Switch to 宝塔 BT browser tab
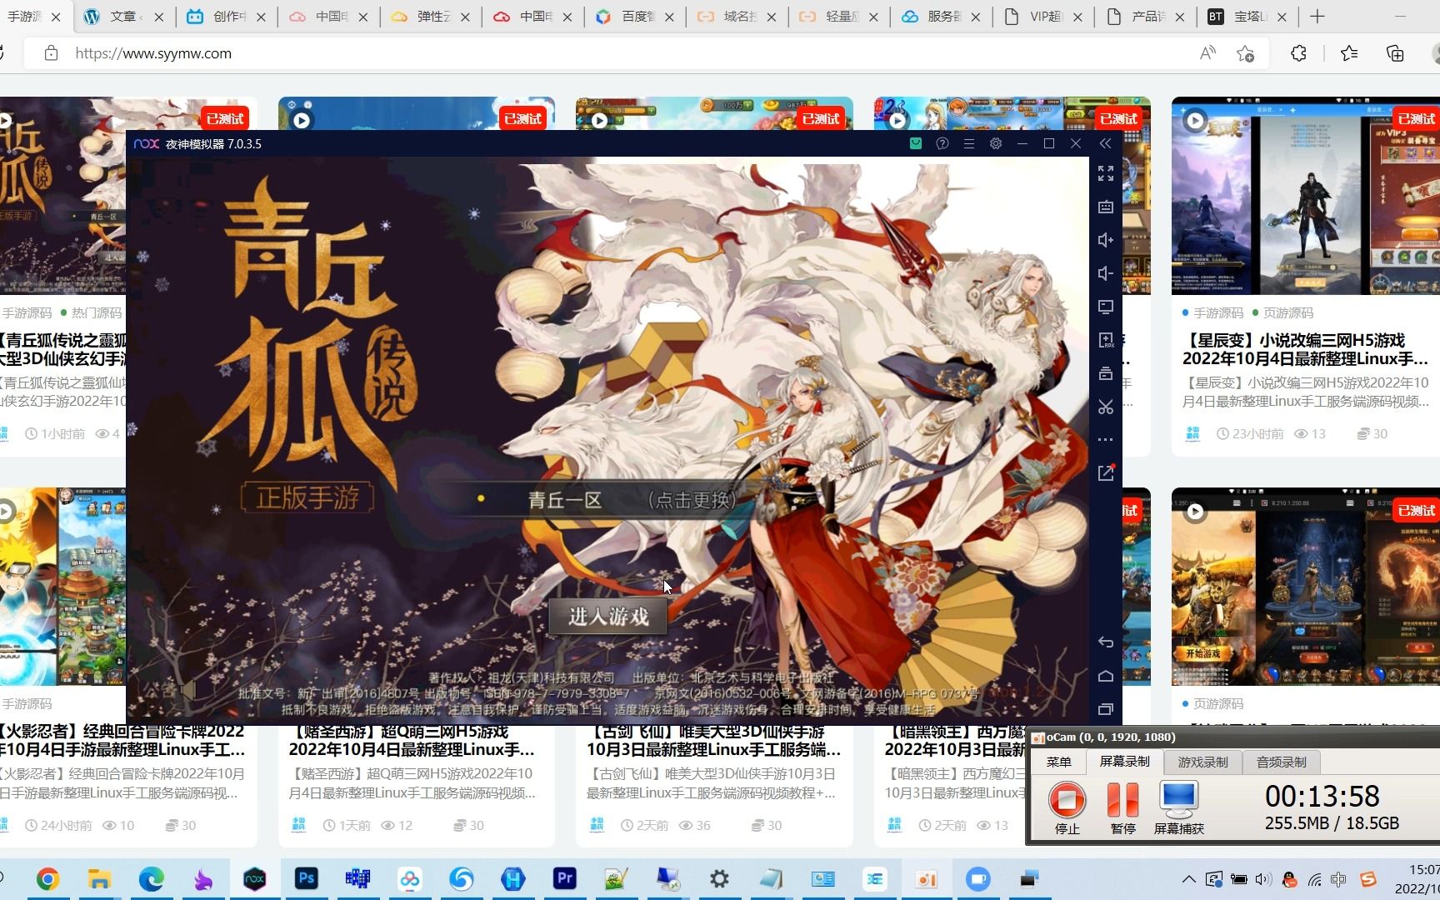Image resolution: width=1440 pixels, height=900 pixels. coord(1247,17)
